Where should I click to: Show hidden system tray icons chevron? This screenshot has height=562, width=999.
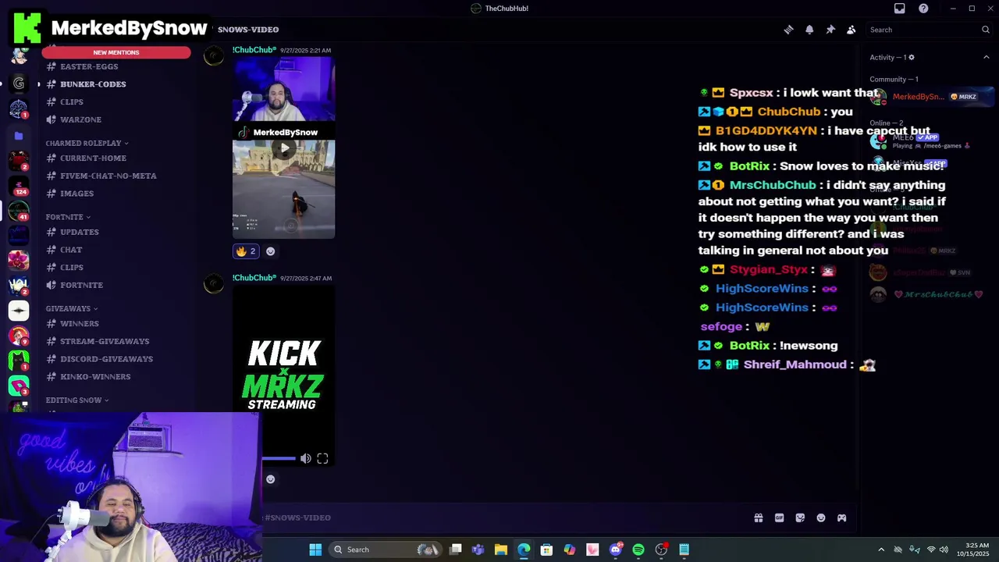881,550
